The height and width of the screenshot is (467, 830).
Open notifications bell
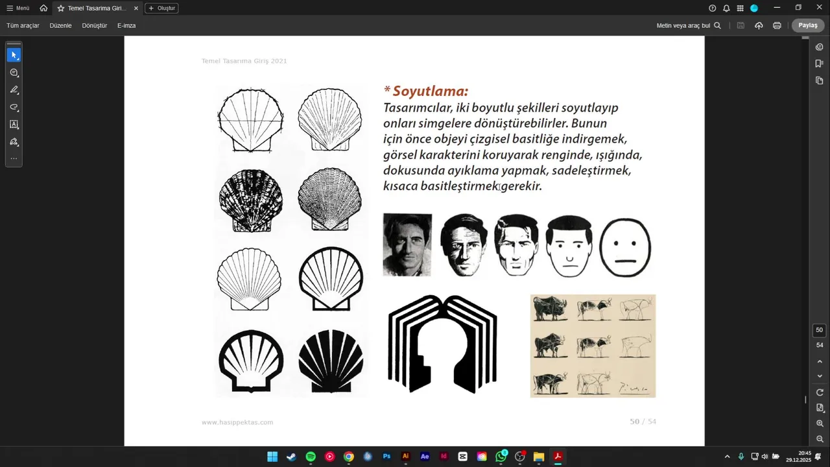pos(726,8)
